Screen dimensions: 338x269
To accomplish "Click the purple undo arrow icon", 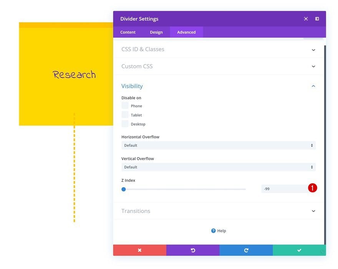I will [x=193, y=250].
